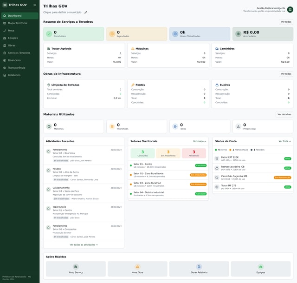Click the green Concluídos checkmark icon
The image size is (297, 283).
[49, 34]
